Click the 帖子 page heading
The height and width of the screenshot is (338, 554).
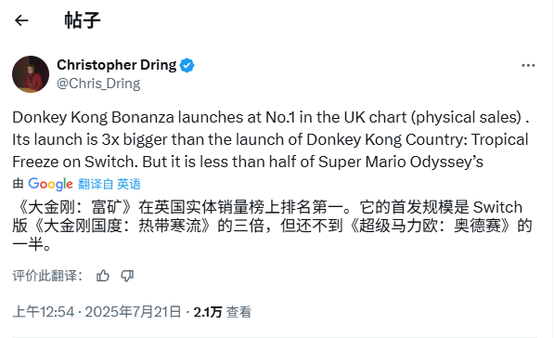tap(83, 20)
